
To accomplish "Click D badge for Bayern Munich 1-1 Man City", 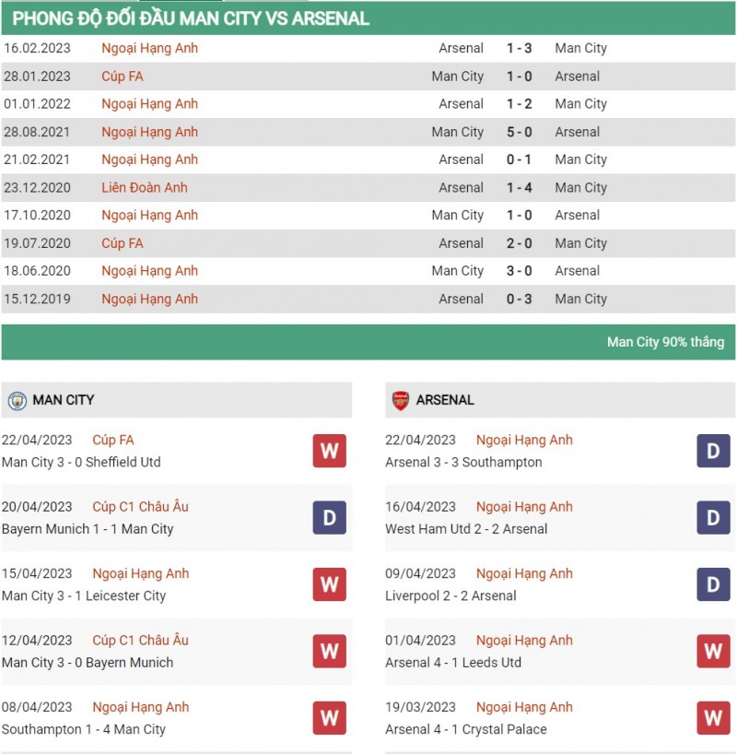I will pyautogui.click(x=329, y=518).
